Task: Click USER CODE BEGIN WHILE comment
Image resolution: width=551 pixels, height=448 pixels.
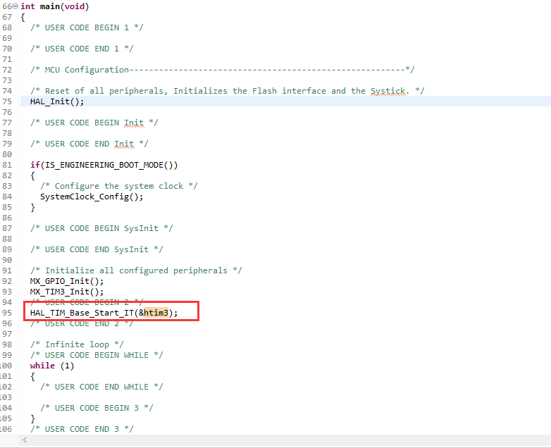Action: click(97, 355)
